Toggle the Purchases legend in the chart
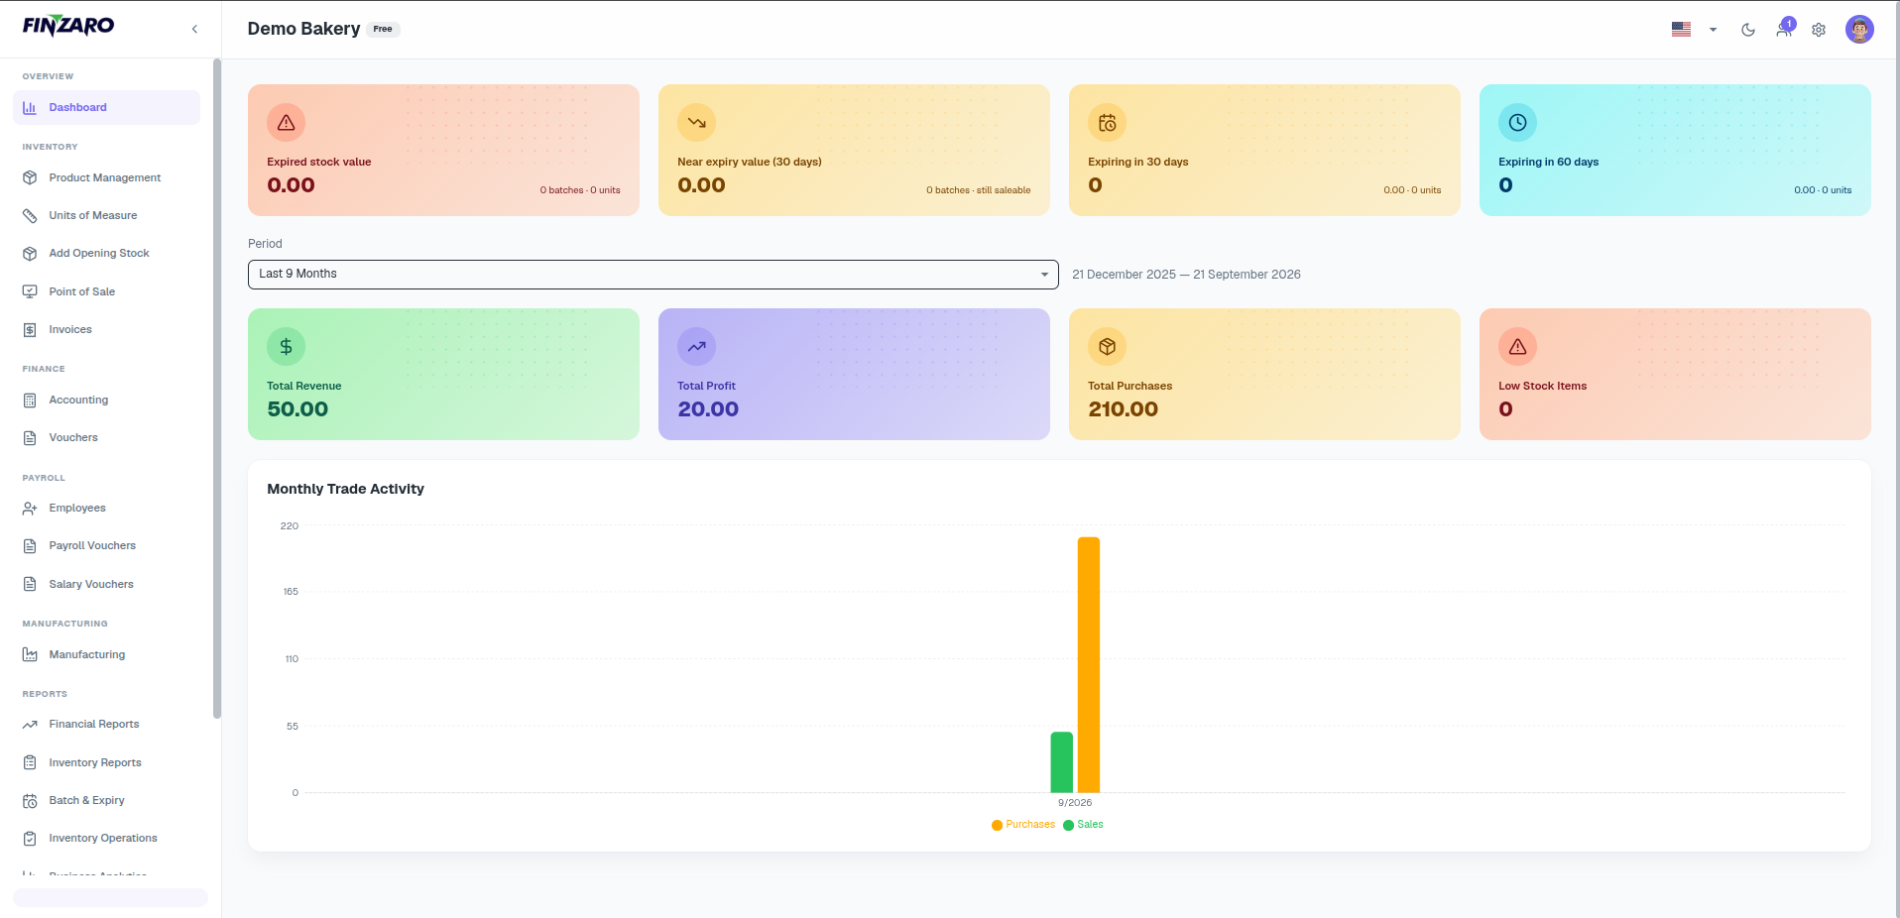1900x918 pixels. click(x=1023, y=825)
